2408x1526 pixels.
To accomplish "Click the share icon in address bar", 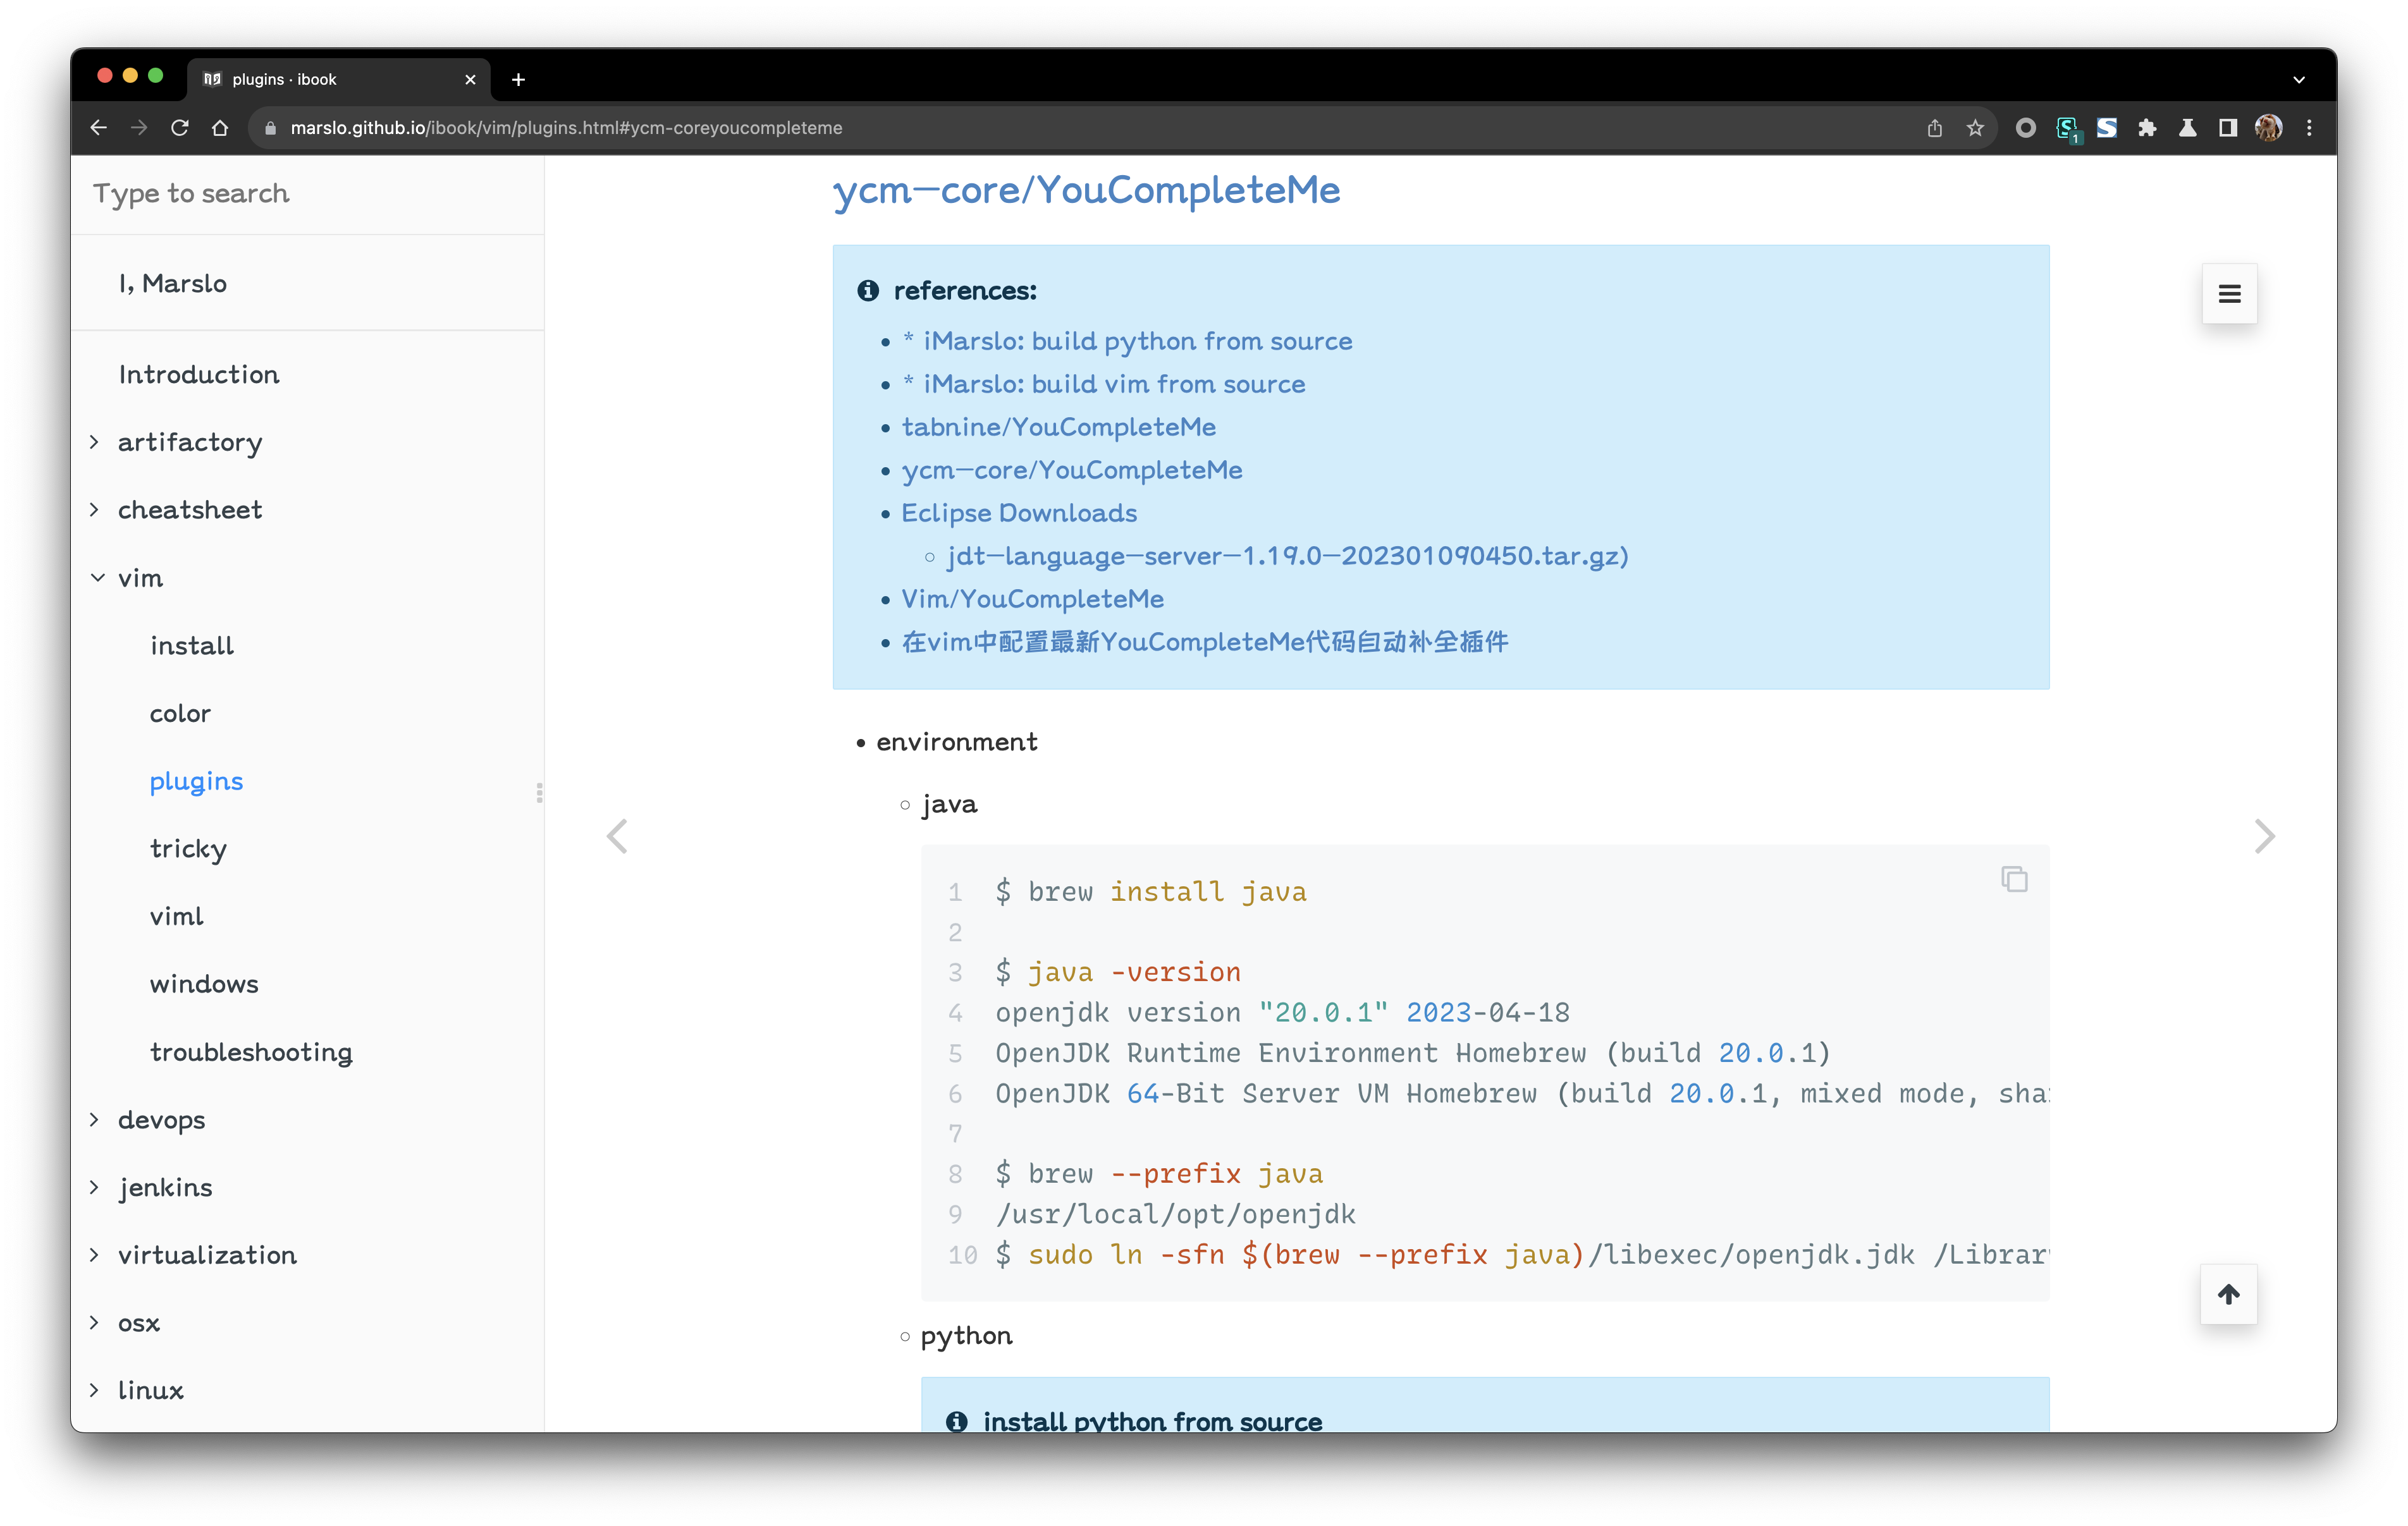I will [x=1934, y=128].
